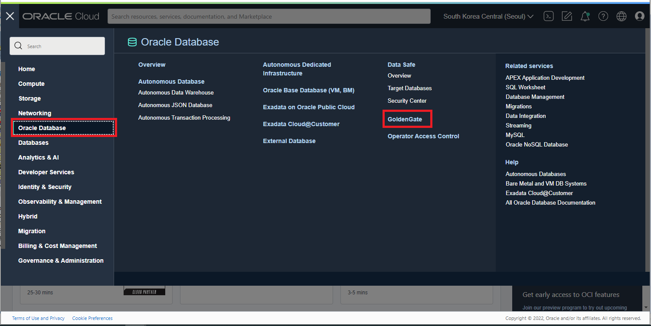Click the feedback pencil-and-note icon

(x=567, y=16)
